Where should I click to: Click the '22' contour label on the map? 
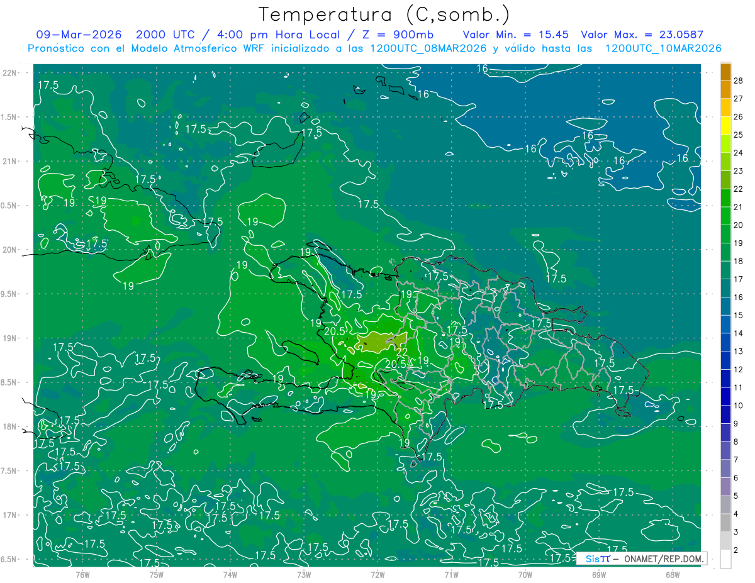(402, 351)
